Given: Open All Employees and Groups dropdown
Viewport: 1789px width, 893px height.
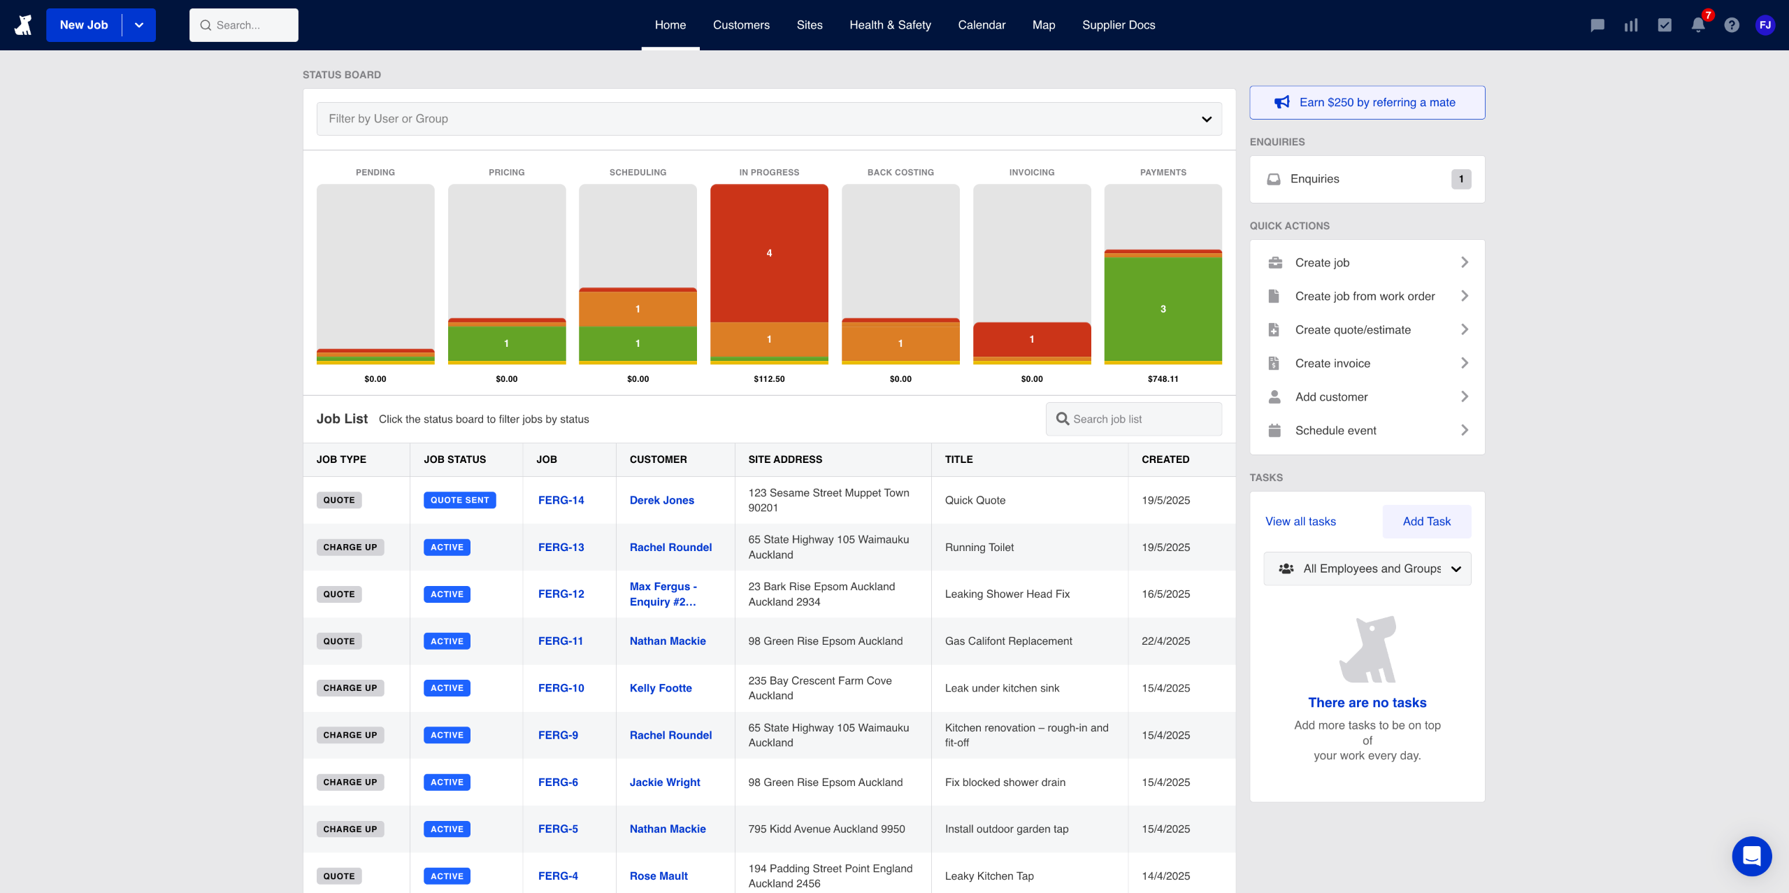Looking at the screenshot, I should [x=1367, y=569].
